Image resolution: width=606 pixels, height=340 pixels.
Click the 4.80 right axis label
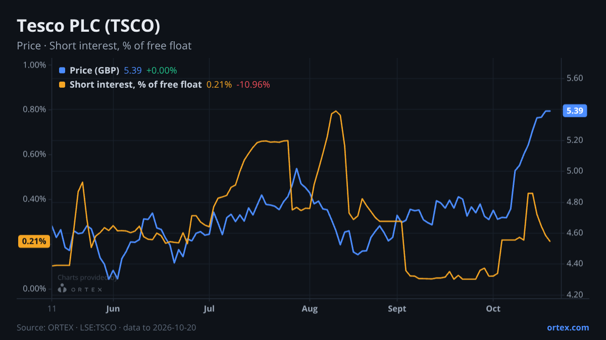[575, 202]
